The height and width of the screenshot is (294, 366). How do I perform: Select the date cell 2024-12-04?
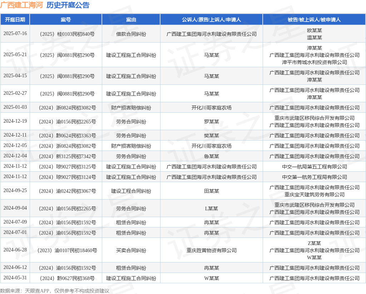coord(15,156)
